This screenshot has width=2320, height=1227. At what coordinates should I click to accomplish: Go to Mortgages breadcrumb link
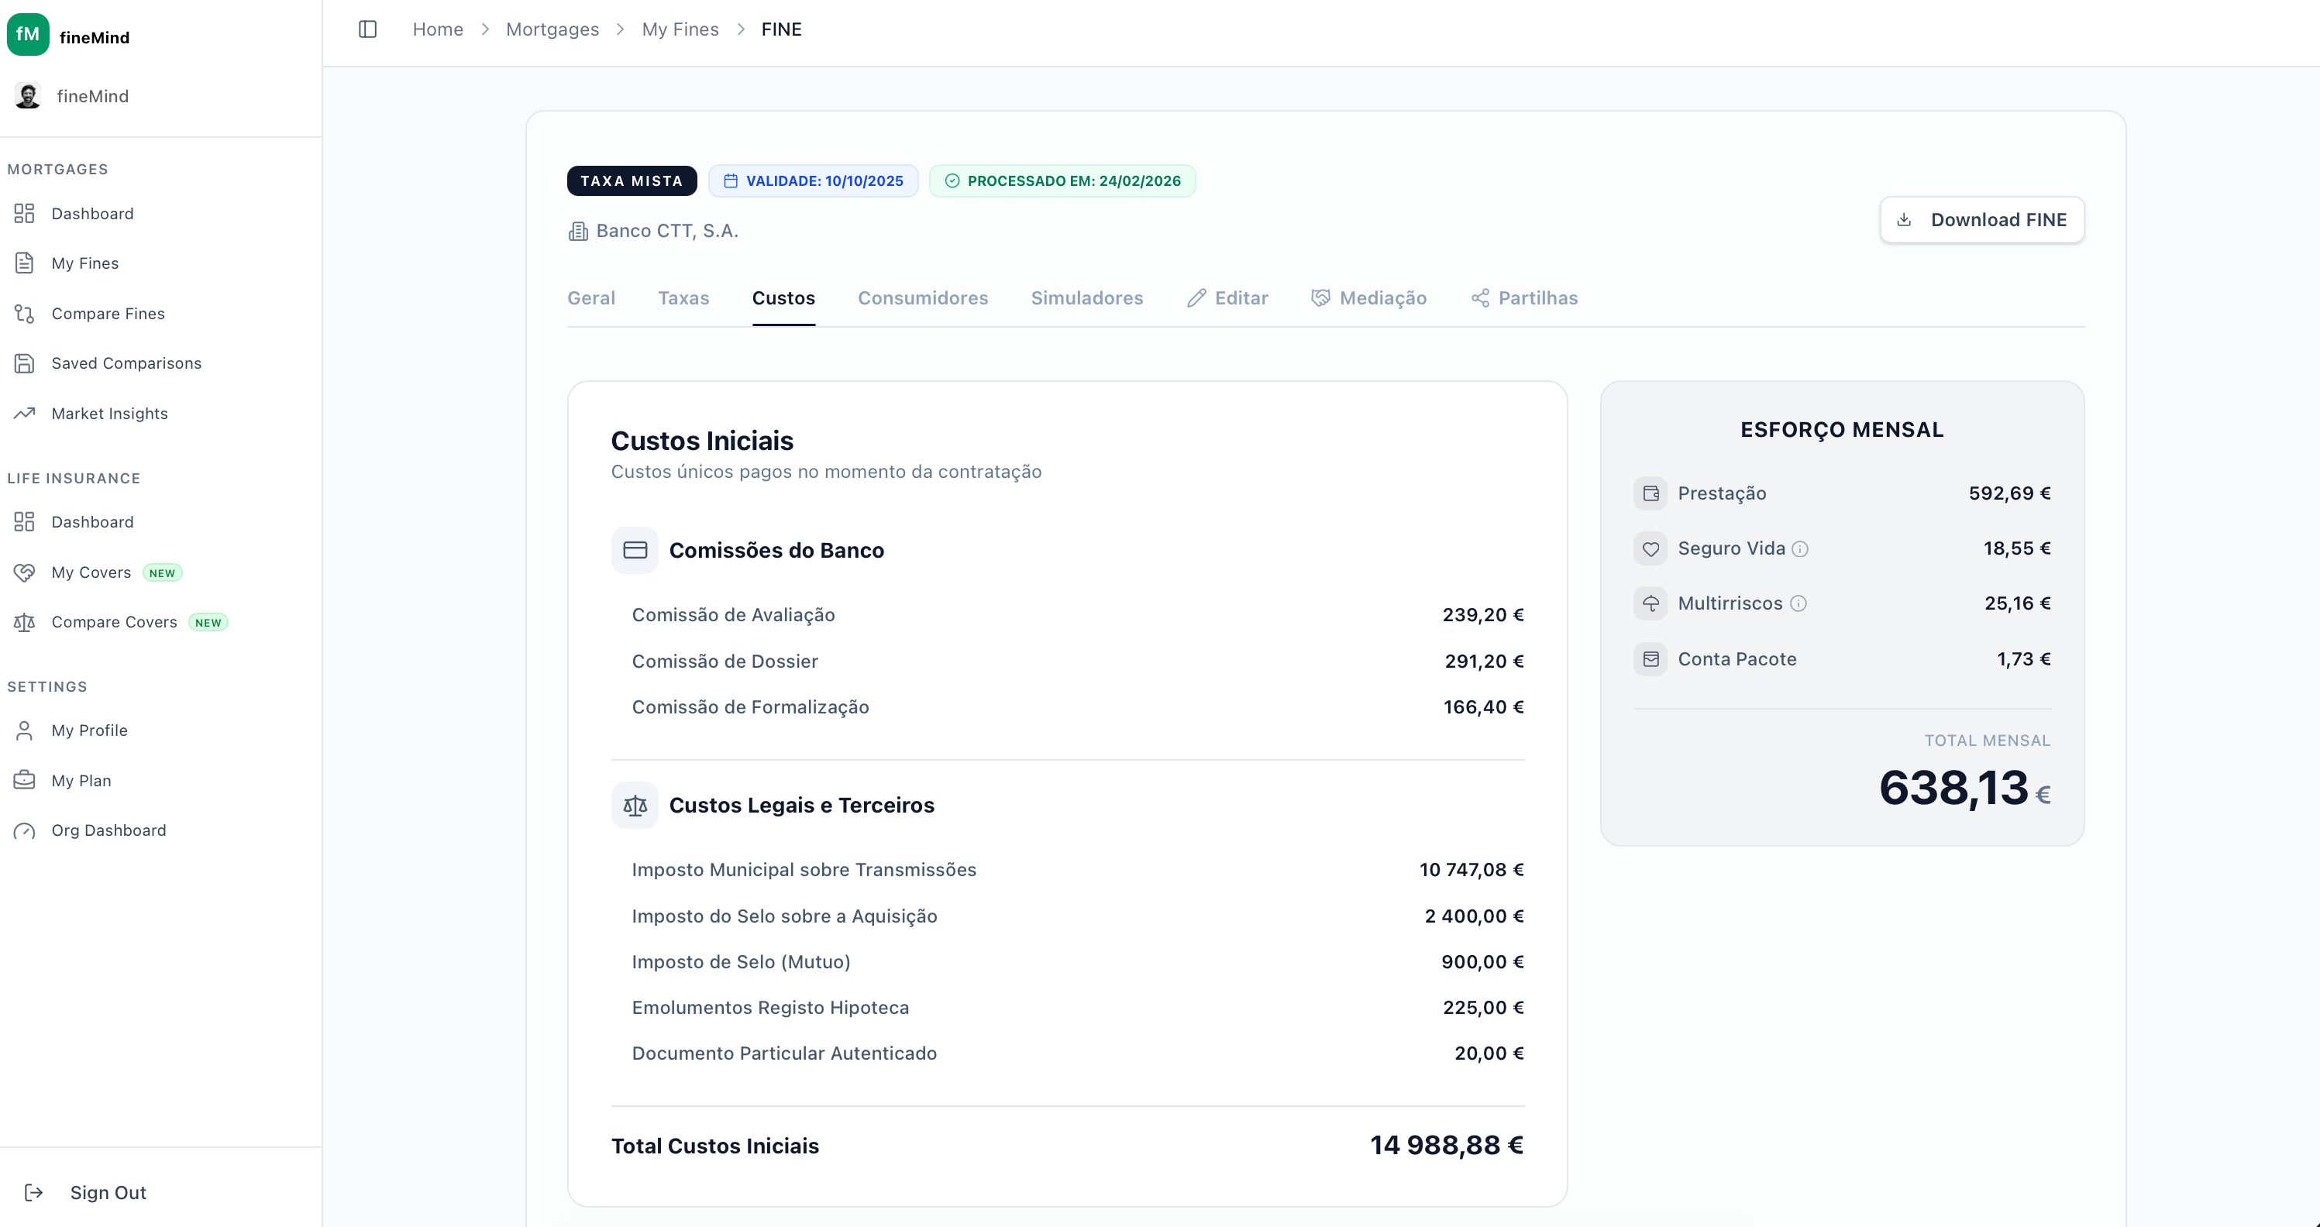point(552,29)
